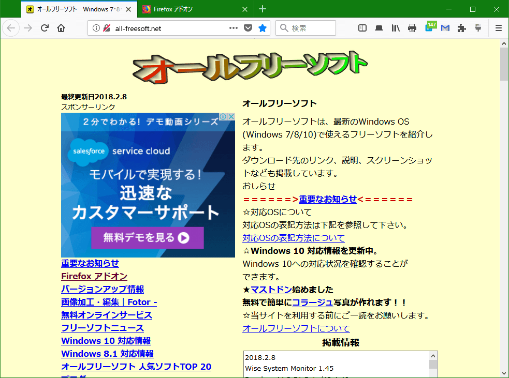The height and width of the screenshot is (378, 509).
Task: Close the Firefox アドオン tab
Action: pyautogui.click(x=245, y=9)
